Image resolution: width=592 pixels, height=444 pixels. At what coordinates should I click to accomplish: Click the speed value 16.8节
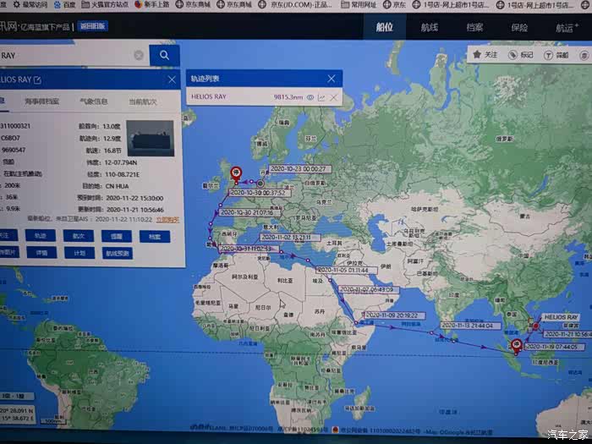click(x=112, y=151)
